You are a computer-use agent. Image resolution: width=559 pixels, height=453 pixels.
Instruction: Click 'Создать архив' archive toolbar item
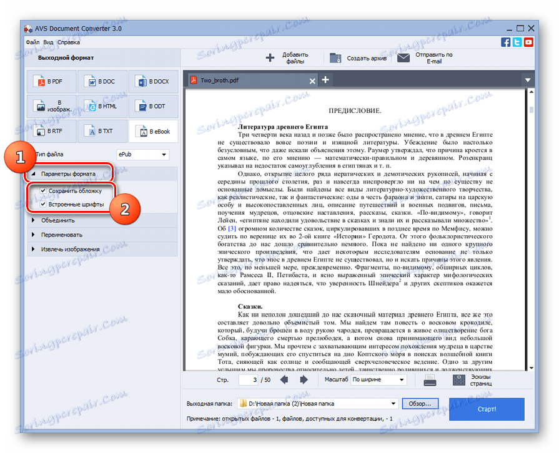[x=358, y=58]
